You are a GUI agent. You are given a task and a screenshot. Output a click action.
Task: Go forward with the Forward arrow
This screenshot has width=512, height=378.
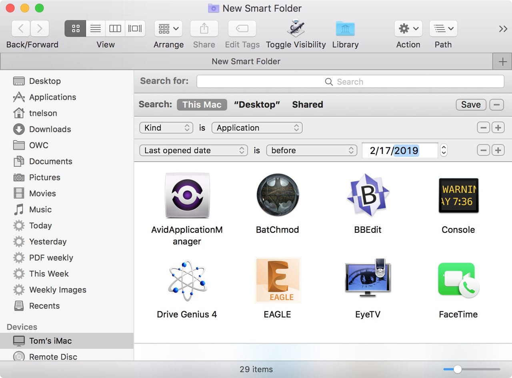click(40, 29)
